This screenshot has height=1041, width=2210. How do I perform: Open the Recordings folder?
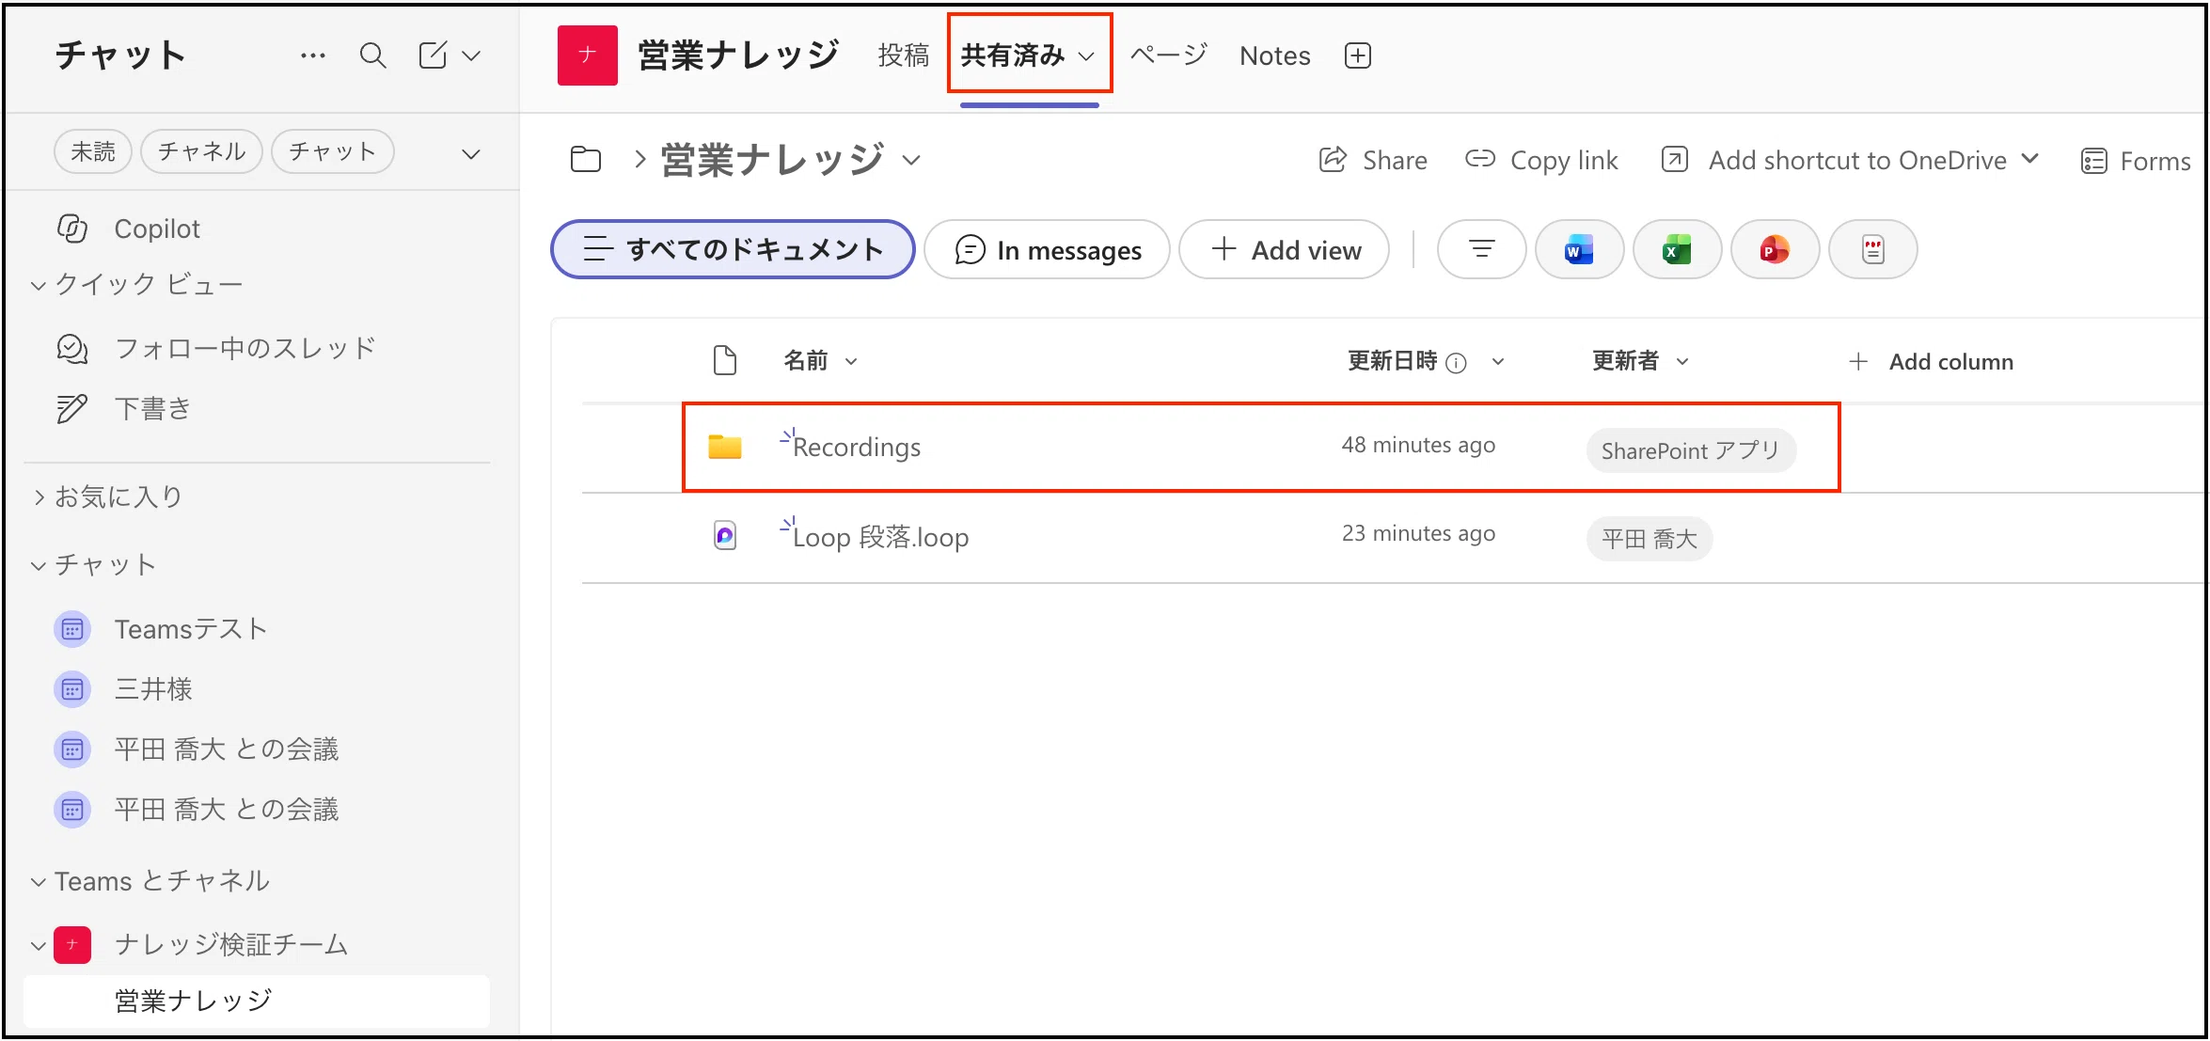[857, 447]
